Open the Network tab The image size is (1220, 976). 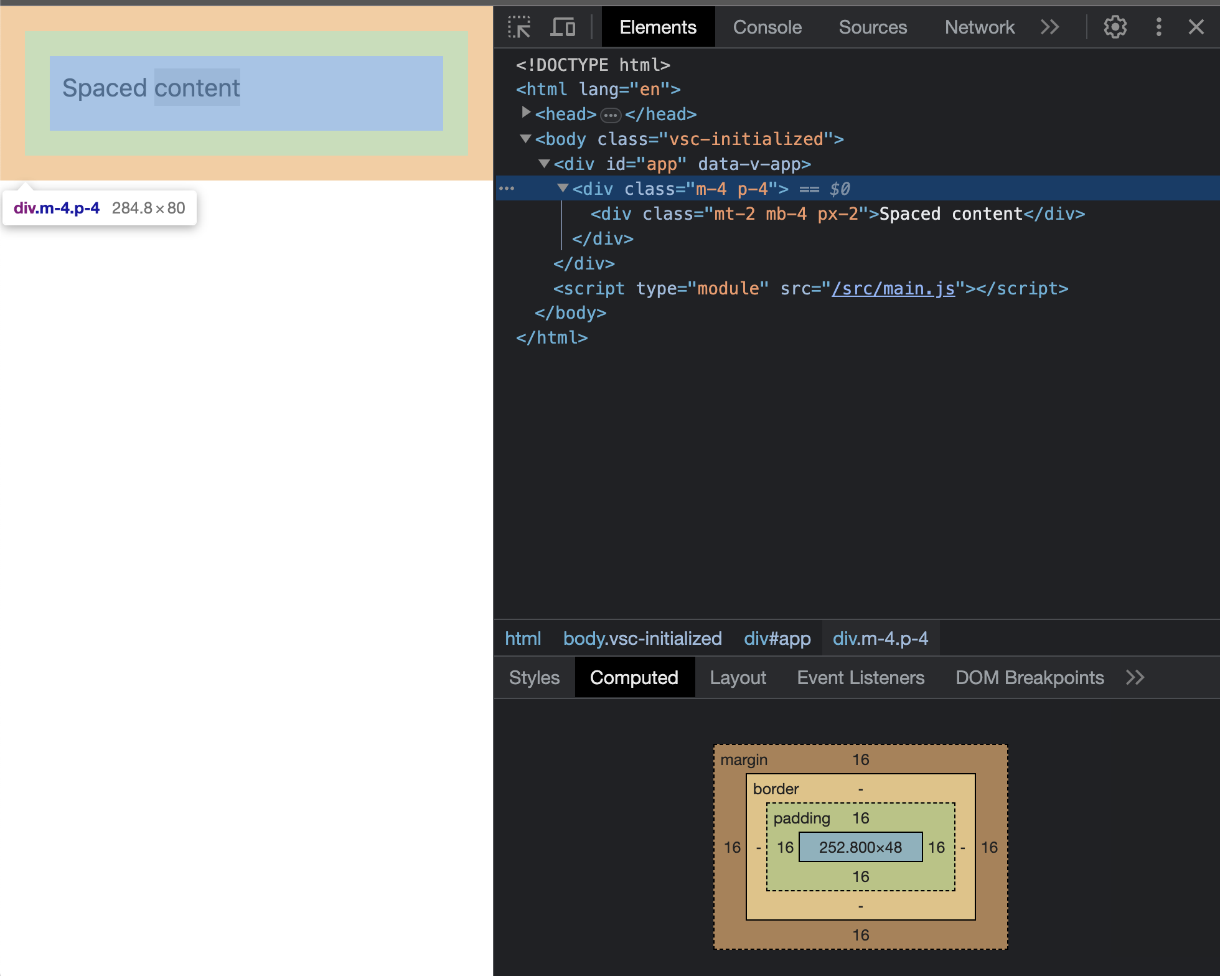click(x=979, y=27)
